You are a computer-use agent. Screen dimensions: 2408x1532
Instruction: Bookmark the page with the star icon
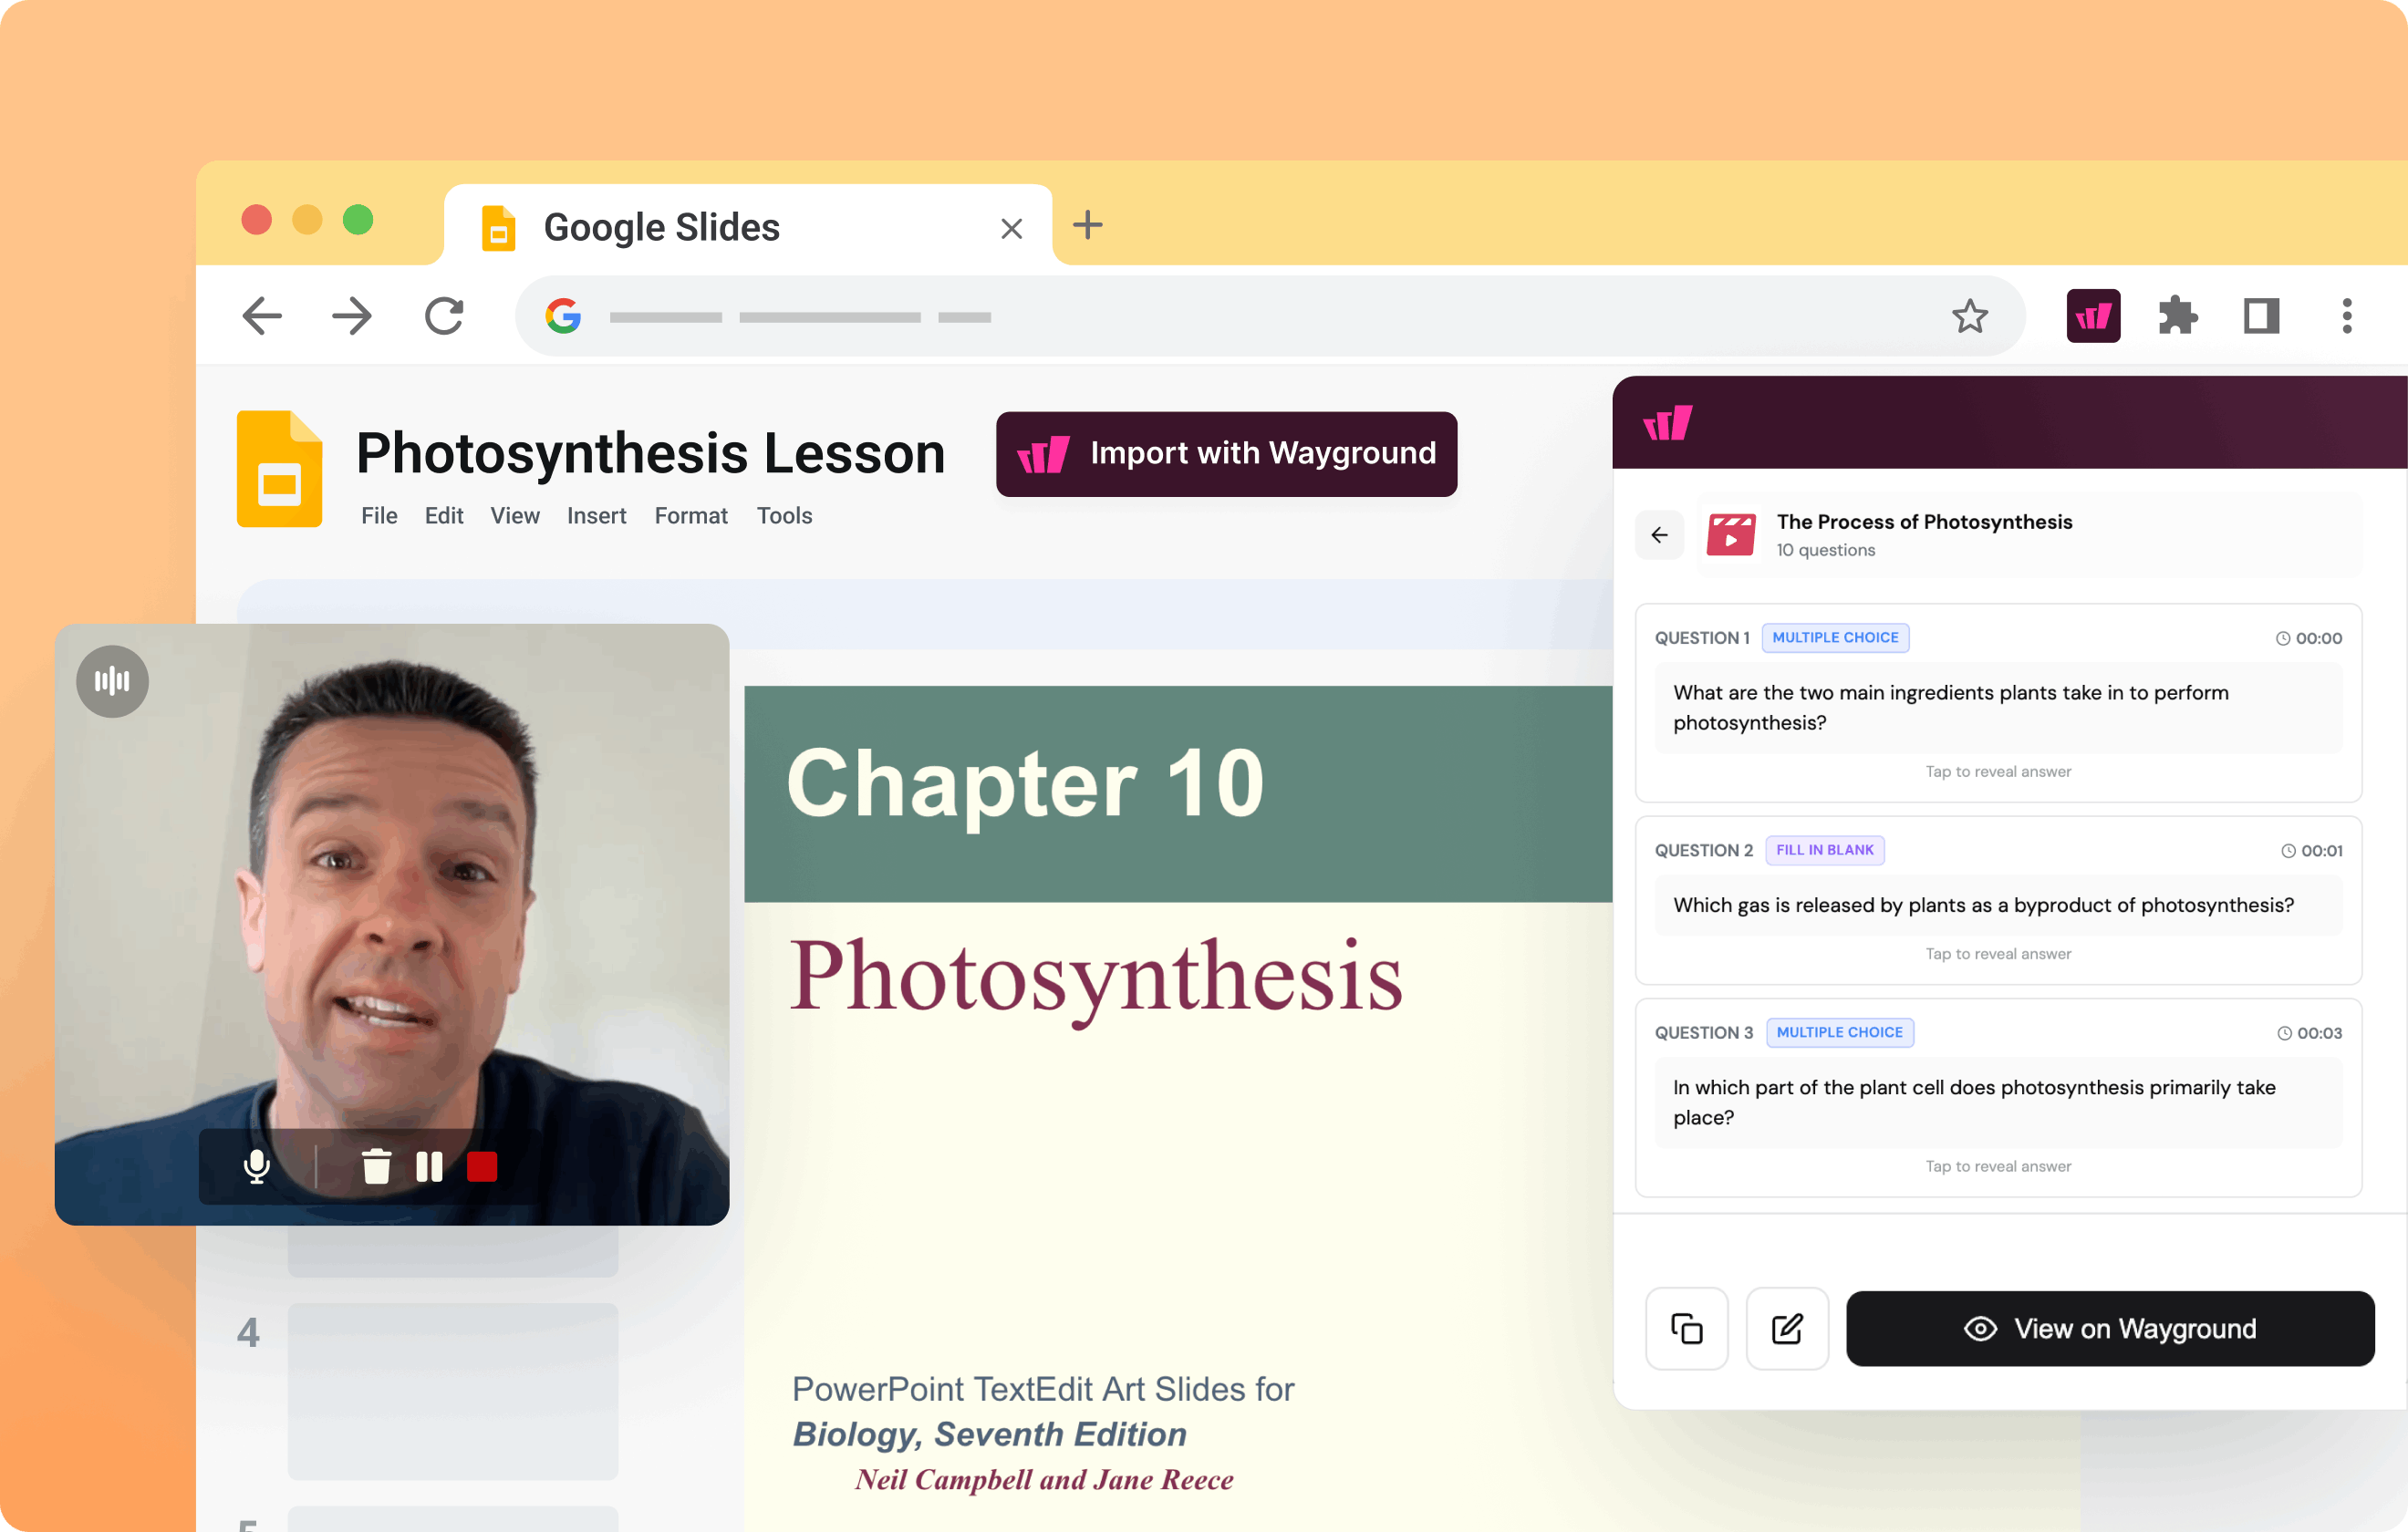pyautogui.click(x=1970, y=316)
